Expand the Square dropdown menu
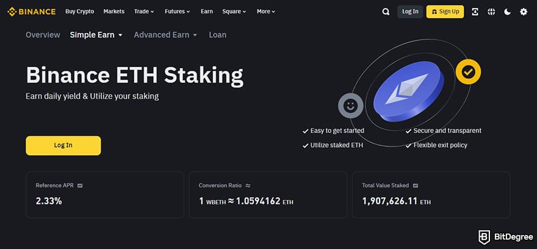This screenshot has height=249, width=537. 234,12
